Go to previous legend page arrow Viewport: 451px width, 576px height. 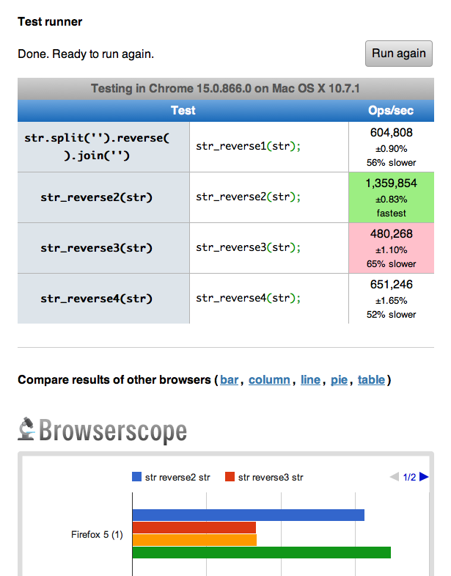click(395, 477)
